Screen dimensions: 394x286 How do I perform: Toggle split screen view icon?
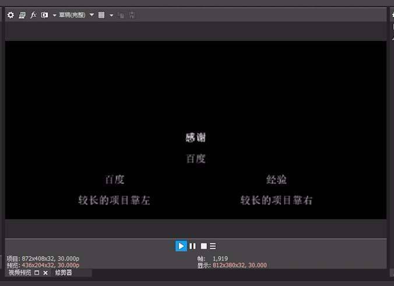(x=44, y=15)
